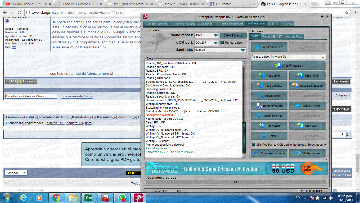Click the Reportar button in forum
The image size is (360, 203).
coord(27,81)
